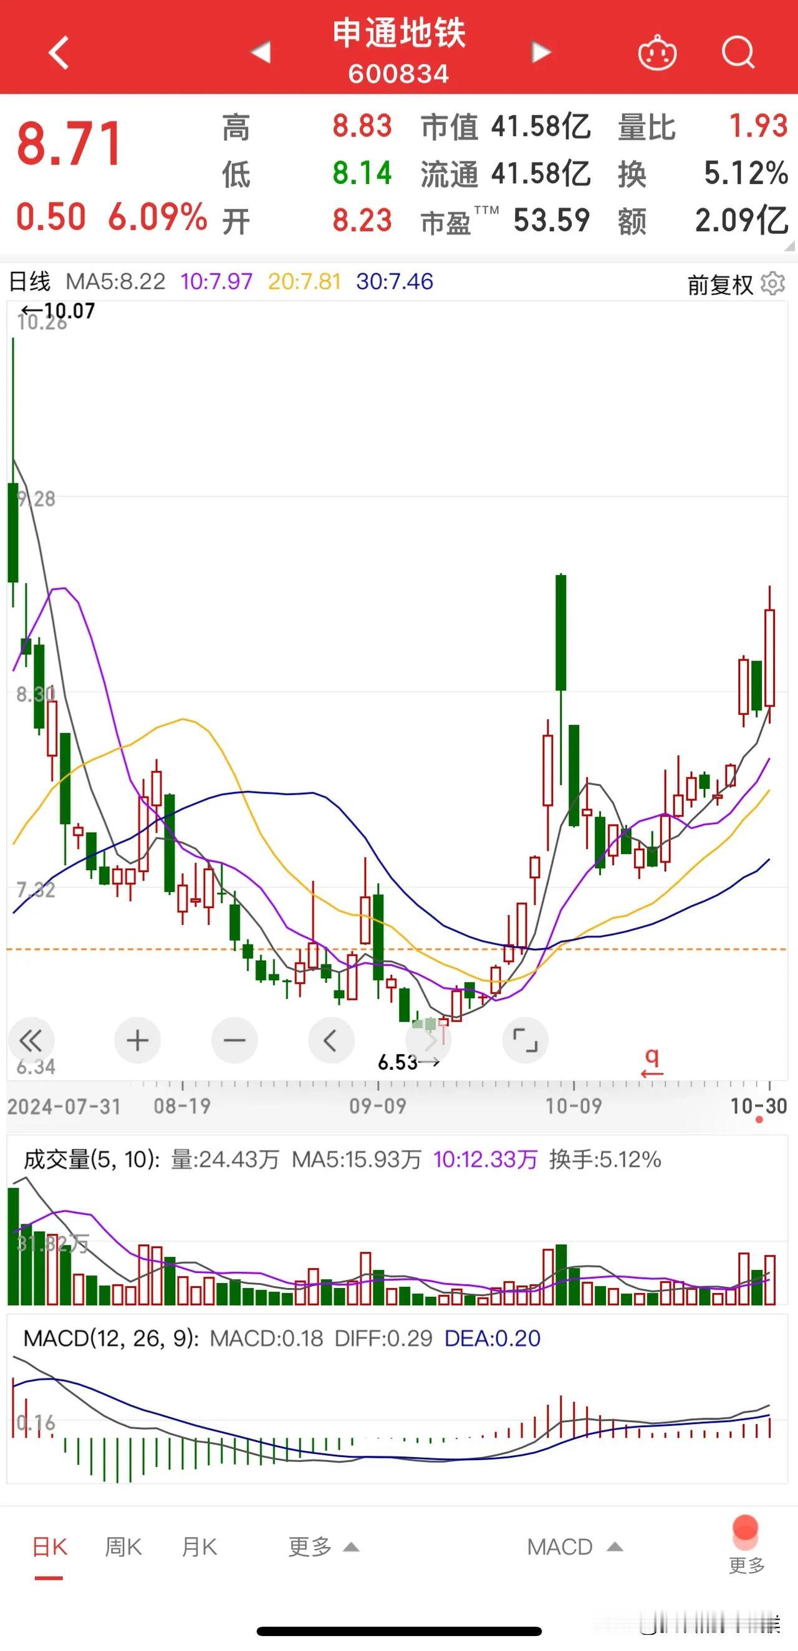Zoom out chart with minus button
This screenshot has width=798, height=1651.
click(x=234, y=1040)
